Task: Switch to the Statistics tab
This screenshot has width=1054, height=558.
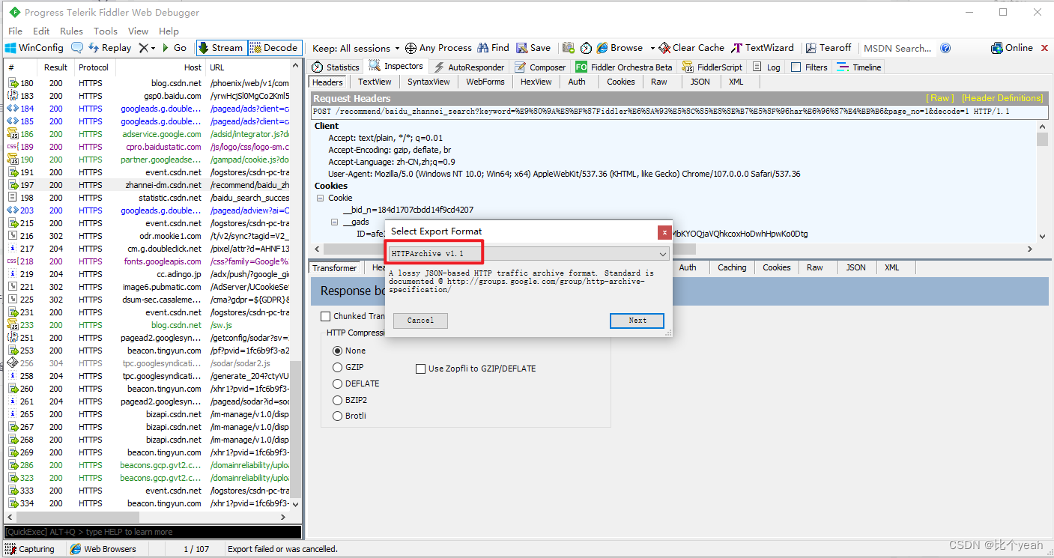Action: (336, 67)
